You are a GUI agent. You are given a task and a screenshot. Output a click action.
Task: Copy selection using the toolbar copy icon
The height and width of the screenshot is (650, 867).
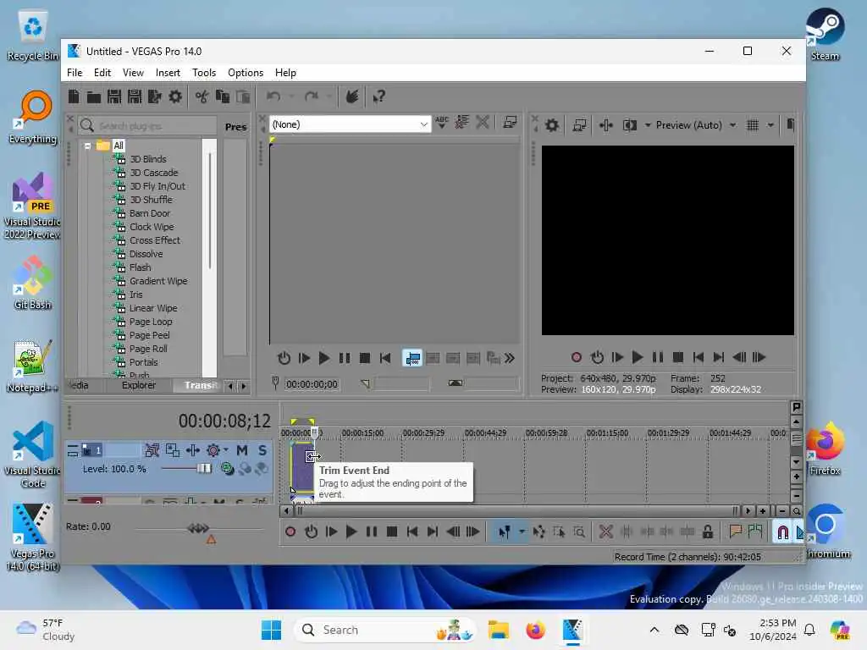tap(223, 96)
